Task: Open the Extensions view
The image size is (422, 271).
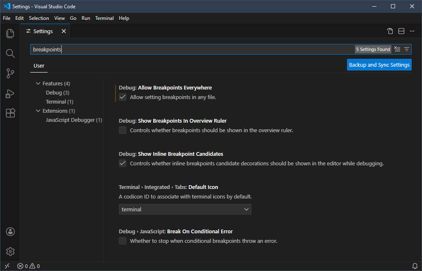Action: tap(10, 113)
